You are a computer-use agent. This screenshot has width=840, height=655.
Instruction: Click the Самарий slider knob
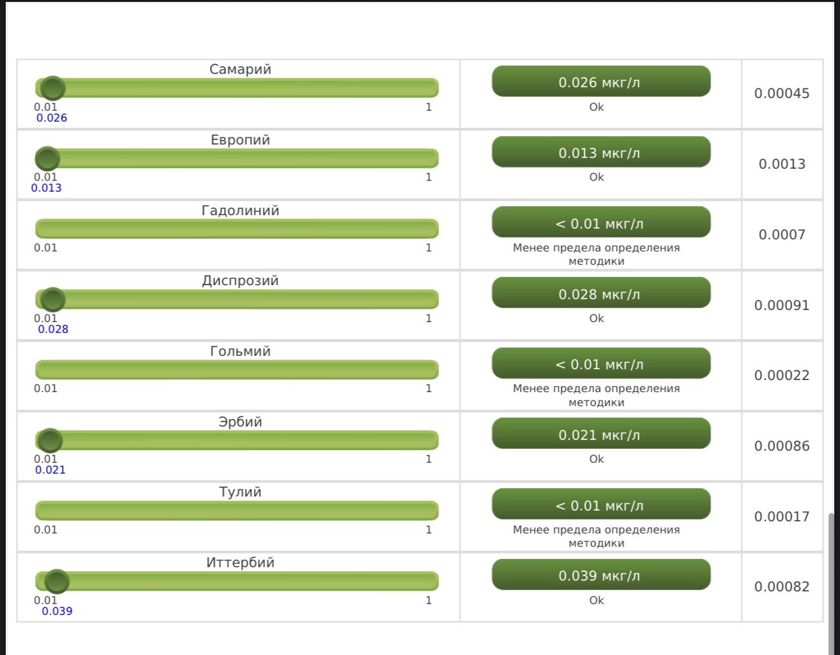click(53, 88)
